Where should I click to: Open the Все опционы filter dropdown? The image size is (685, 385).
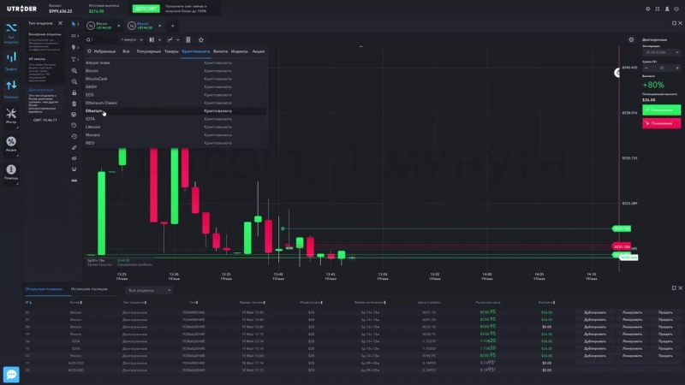click(x=149, y=290)
